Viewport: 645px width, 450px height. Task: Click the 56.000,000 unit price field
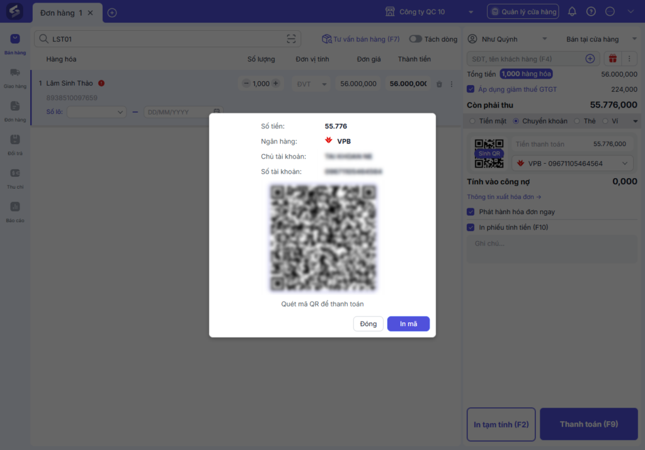[x=358, y=84]
